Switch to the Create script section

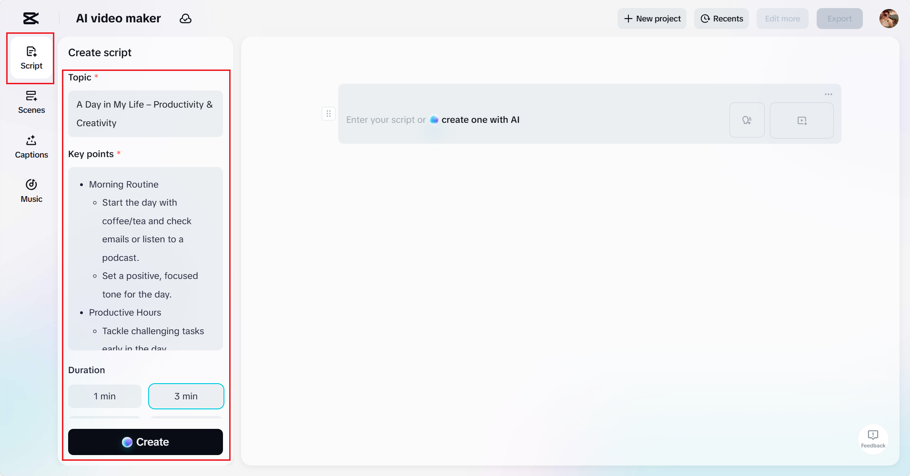click(100, 52)
